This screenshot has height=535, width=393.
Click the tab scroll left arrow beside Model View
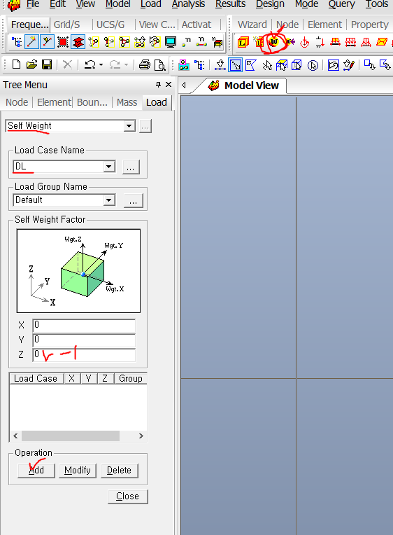(x=184, y=85)
